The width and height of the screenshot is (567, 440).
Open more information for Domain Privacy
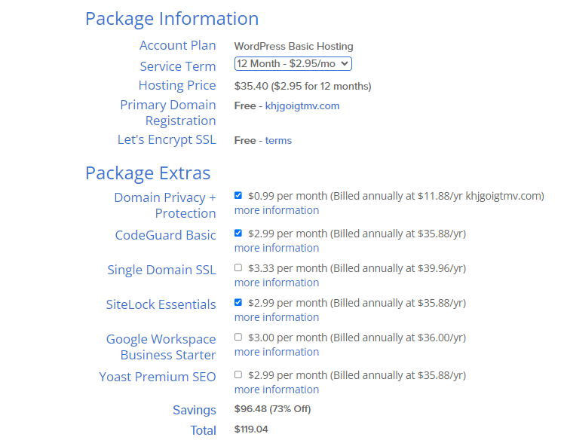(277, 210)
